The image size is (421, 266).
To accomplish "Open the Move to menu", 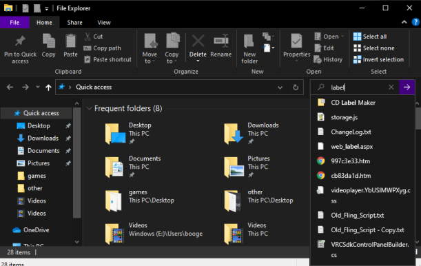I will (150, 48).
